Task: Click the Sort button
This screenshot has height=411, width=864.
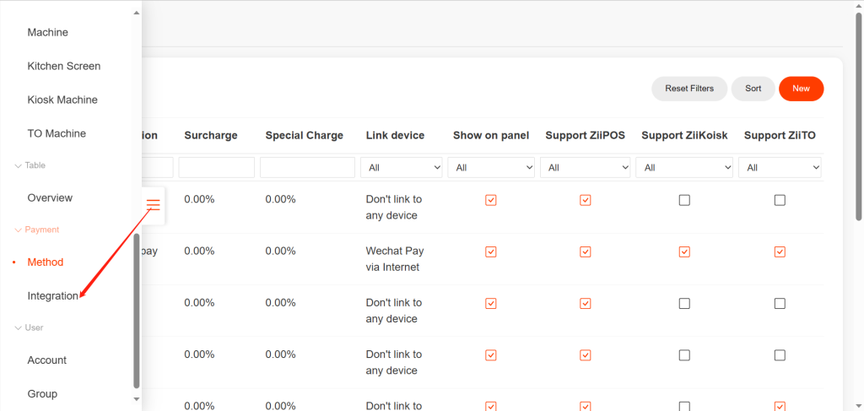Action: point(753,89)
